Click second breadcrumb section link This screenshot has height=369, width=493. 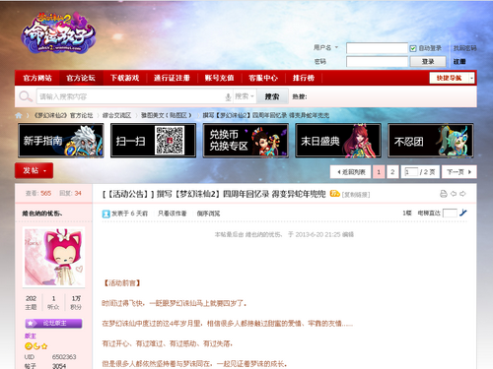pos(116,115)
